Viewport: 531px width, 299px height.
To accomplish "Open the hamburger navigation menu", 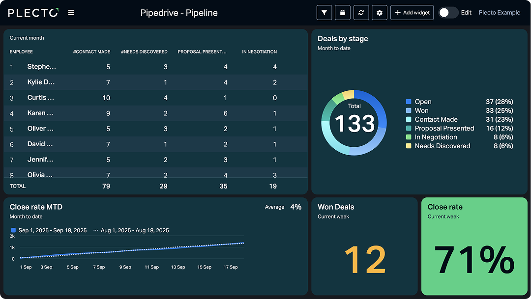I will (71, 13).
